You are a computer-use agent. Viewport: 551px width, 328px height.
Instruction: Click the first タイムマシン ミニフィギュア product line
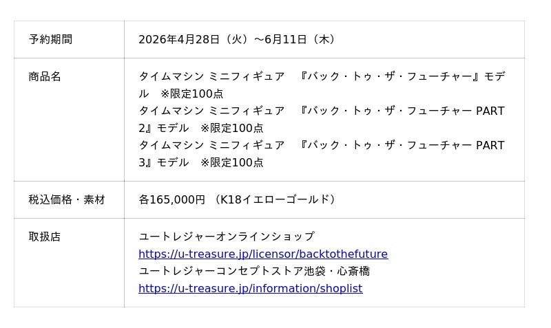click(x=211, y=76)
